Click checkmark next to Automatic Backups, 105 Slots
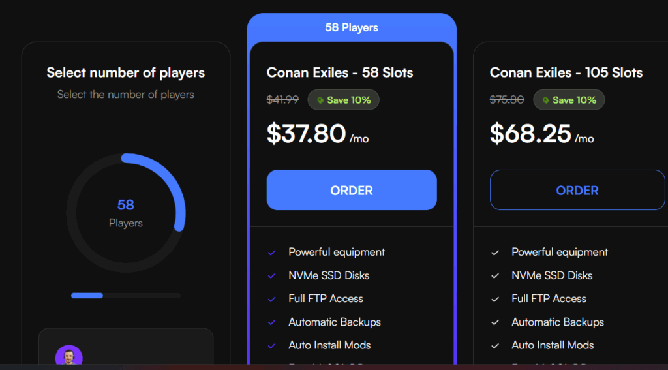Screen dimensions: 668x370 (x=495, y=322)
